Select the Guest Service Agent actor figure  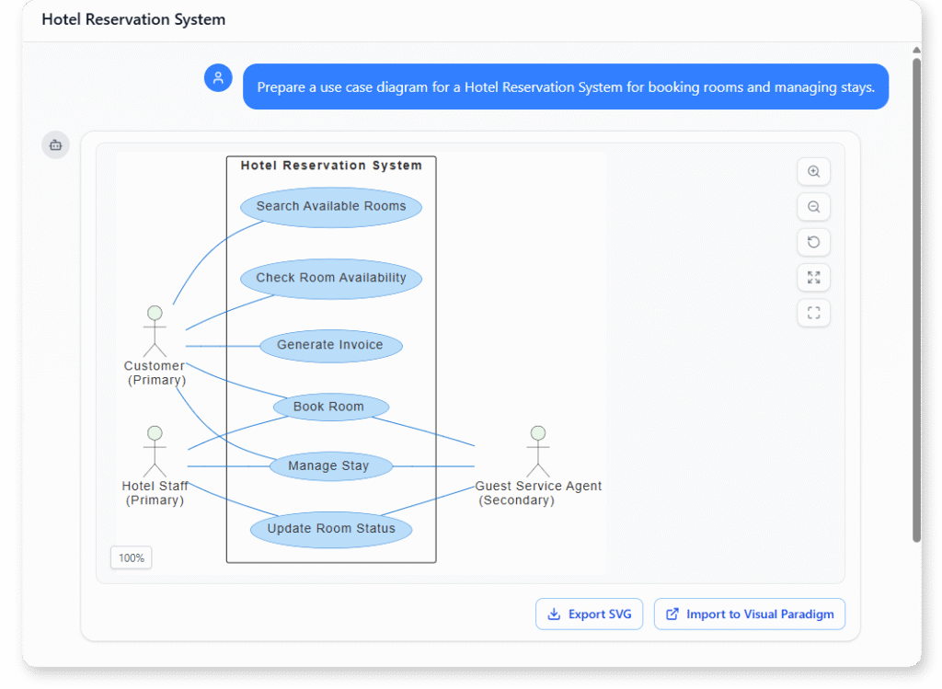pyautogui.click(x=538, y=452)
